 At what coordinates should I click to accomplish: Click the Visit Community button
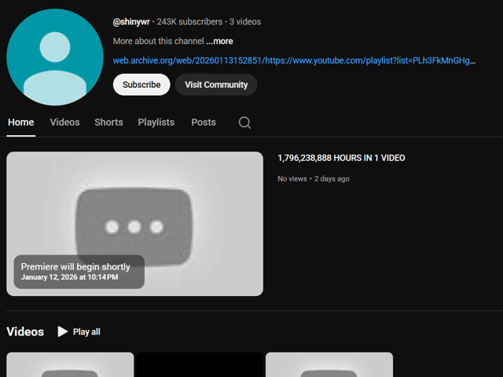point(216,85)
